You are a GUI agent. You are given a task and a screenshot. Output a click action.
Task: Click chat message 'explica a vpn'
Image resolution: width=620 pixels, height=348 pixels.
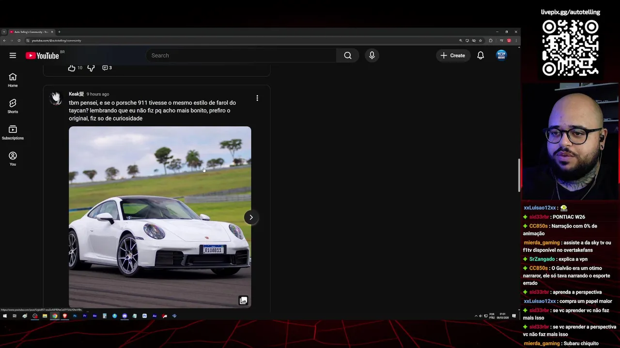573,259
